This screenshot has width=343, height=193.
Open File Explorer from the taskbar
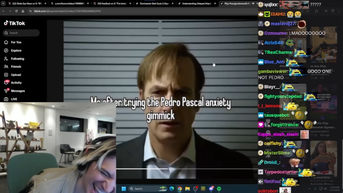[188, 189]
